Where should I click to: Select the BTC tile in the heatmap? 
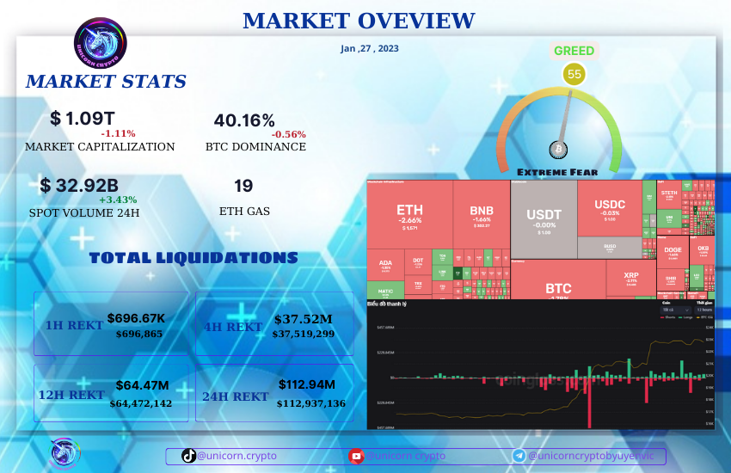pos(558,279)
